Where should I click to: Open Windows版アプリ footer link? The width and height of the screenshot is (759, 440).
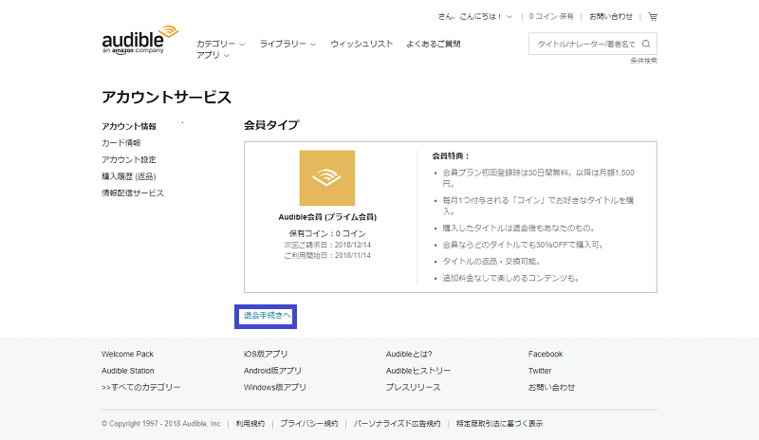point(275,387)
